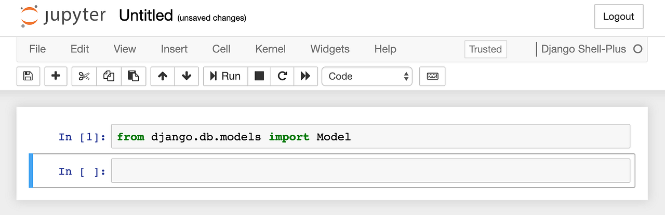665x215 pixels.
Task: Paste cells below icon
Action: pyautogui.click(x=134, y=76)
